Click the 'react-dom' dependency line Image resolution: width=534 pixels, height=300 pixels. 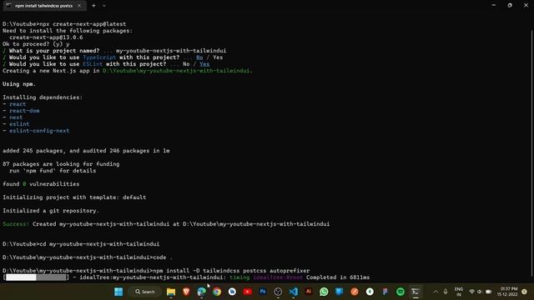[24, 111]
